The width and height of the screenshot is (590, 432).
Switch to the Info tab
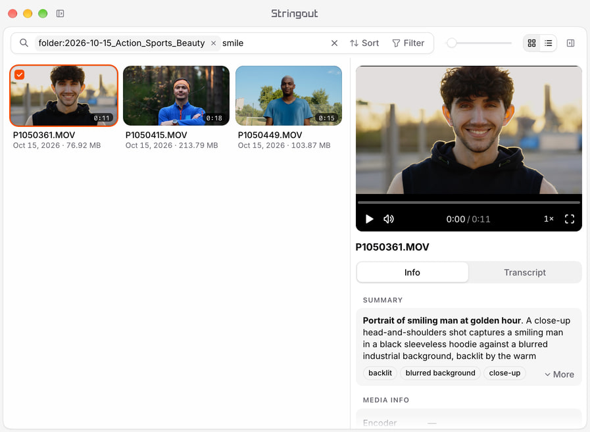[x=412, y=272]
